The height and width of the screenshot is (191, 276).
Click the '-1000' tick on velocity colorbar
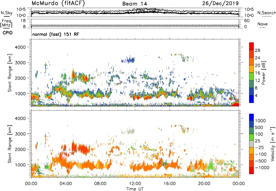point(262,168)
